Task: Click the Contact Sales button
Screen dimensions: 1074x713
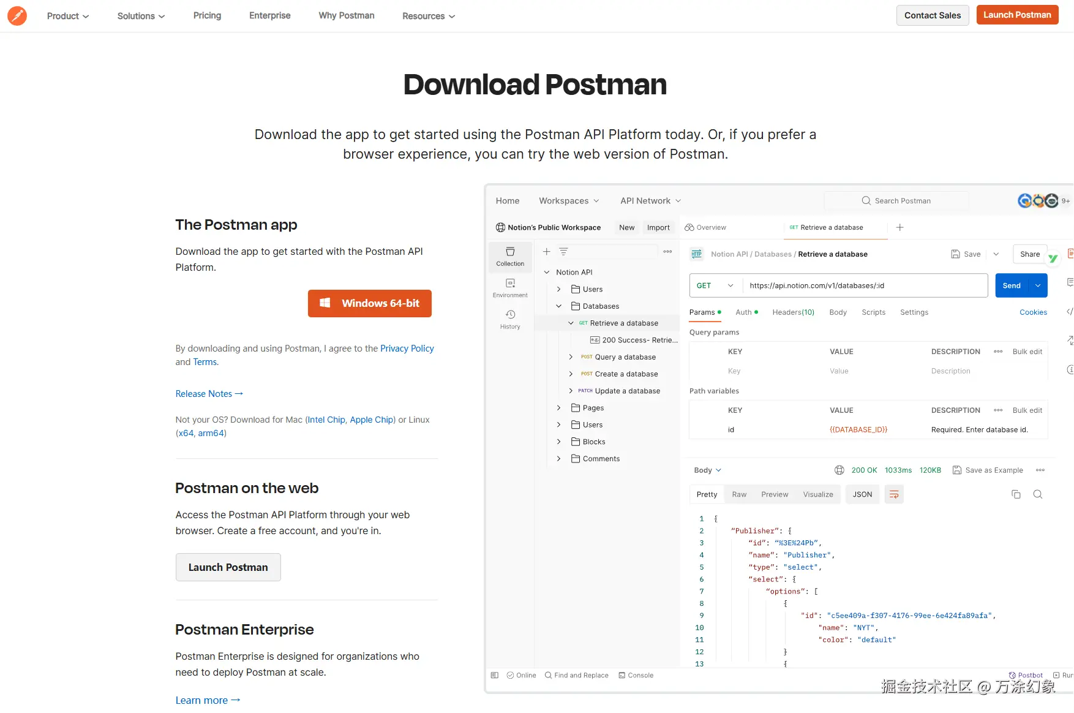Action: pyautogui.click(x=933, y=15)
